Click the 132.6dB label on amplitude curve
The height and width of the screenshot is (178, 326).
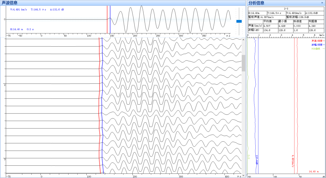point(257,160)
